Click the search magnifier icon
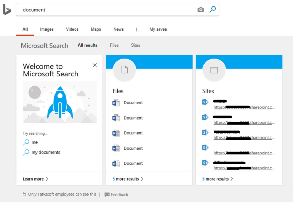 click(213, 9)
